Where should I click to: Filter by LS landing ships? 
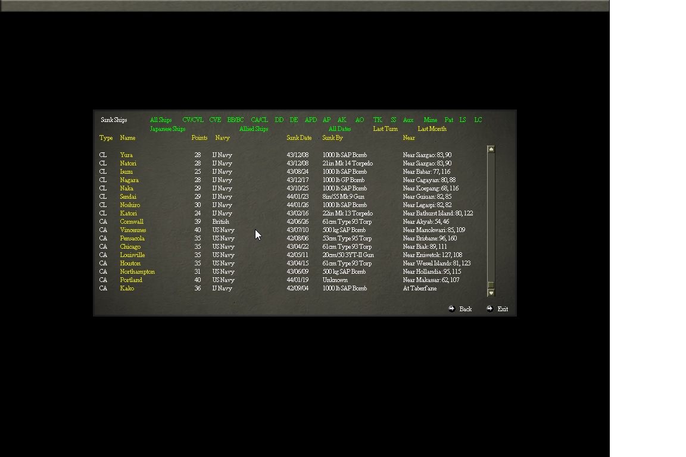pyautogui.click(x=463, y=120)
